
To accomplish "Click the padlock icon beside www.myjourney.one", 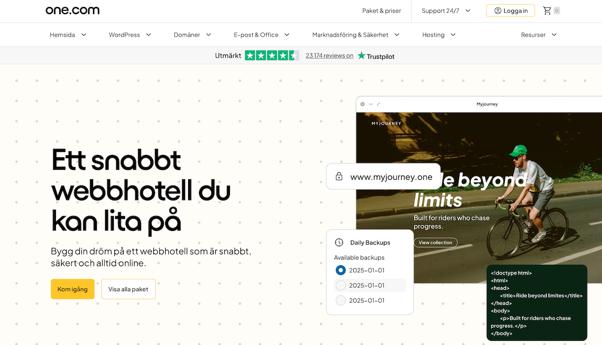I will coord(339,176).
